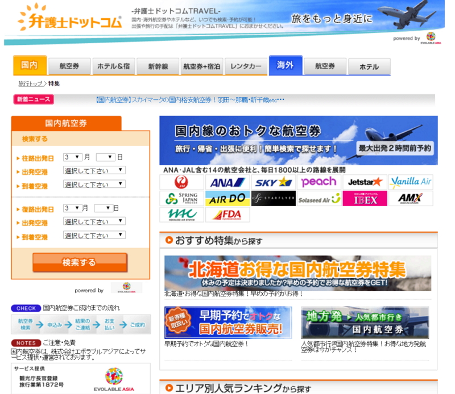
Task: Open the ホテル&宿 tab
Action: point(114,66)
